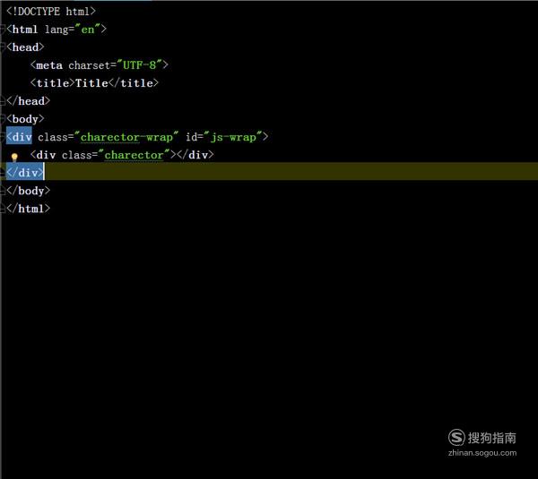Click the "charector-wrap" class value

click(x=126, y=137)
